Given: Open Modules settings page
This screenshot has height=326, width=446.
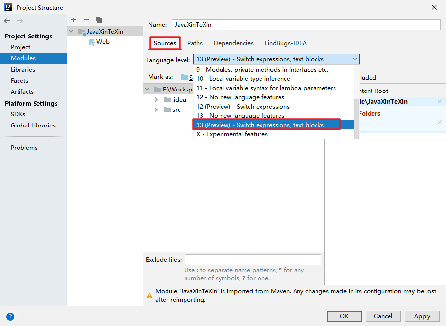Looking at the screenshot, I should [33, 58].
